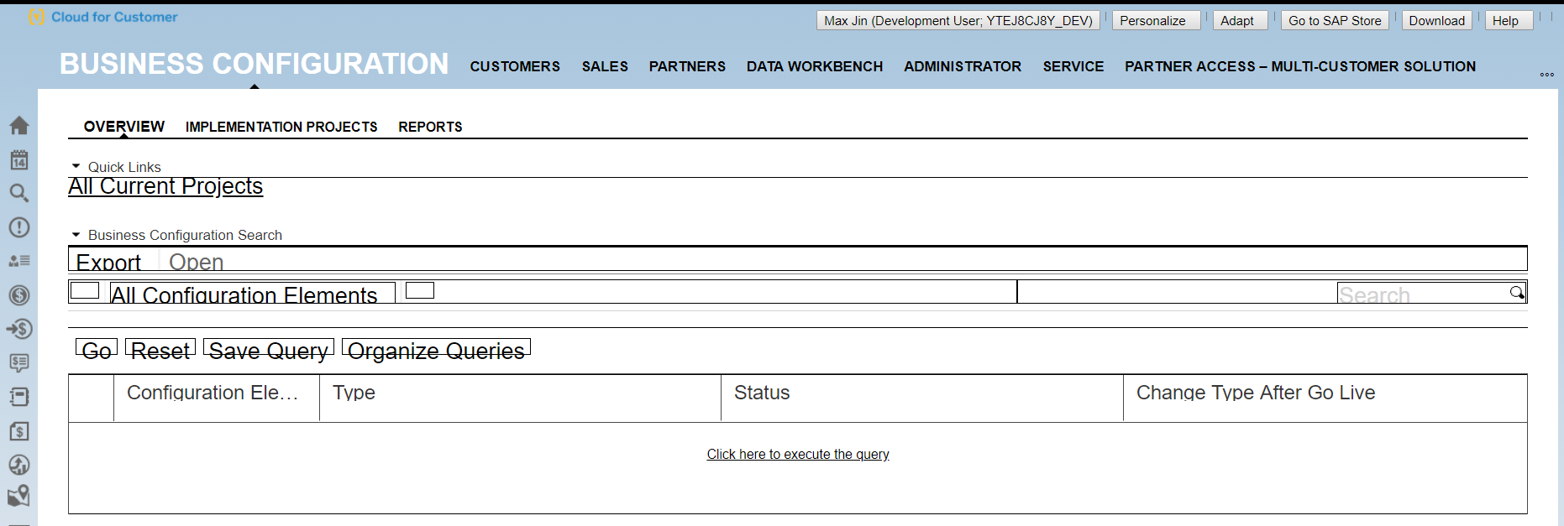The height and width of the screenshot is (526, 1564).
Task: Click the Cloud for Customer logo
Action: 103,17
